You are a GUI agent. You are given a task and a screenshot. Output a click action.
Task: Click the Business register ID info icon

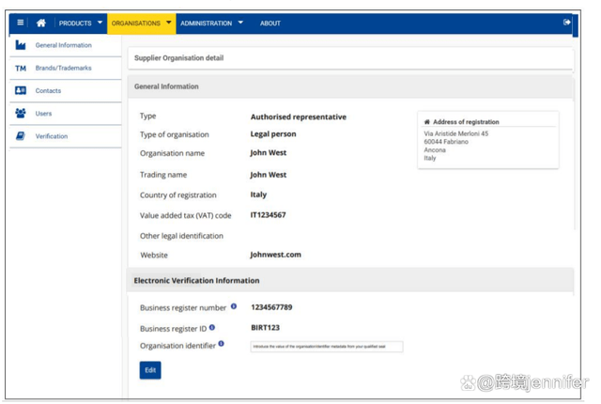click(212, 327)
